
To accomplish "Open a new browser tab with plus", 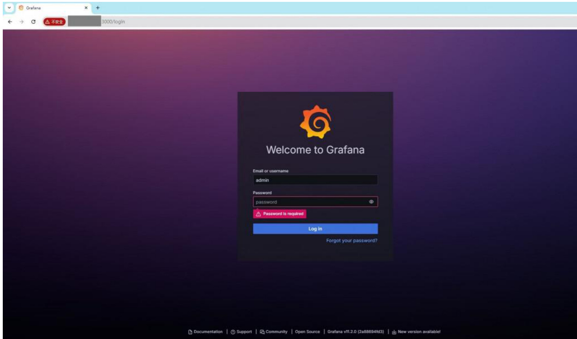I will [x=98, y=8].
